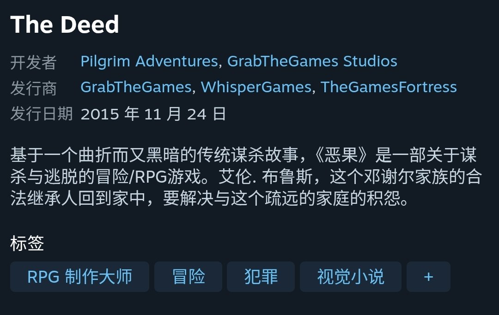Visit the GrabTheGames publisher page
The width and height of the screenshot is (499, 315).
136,87
